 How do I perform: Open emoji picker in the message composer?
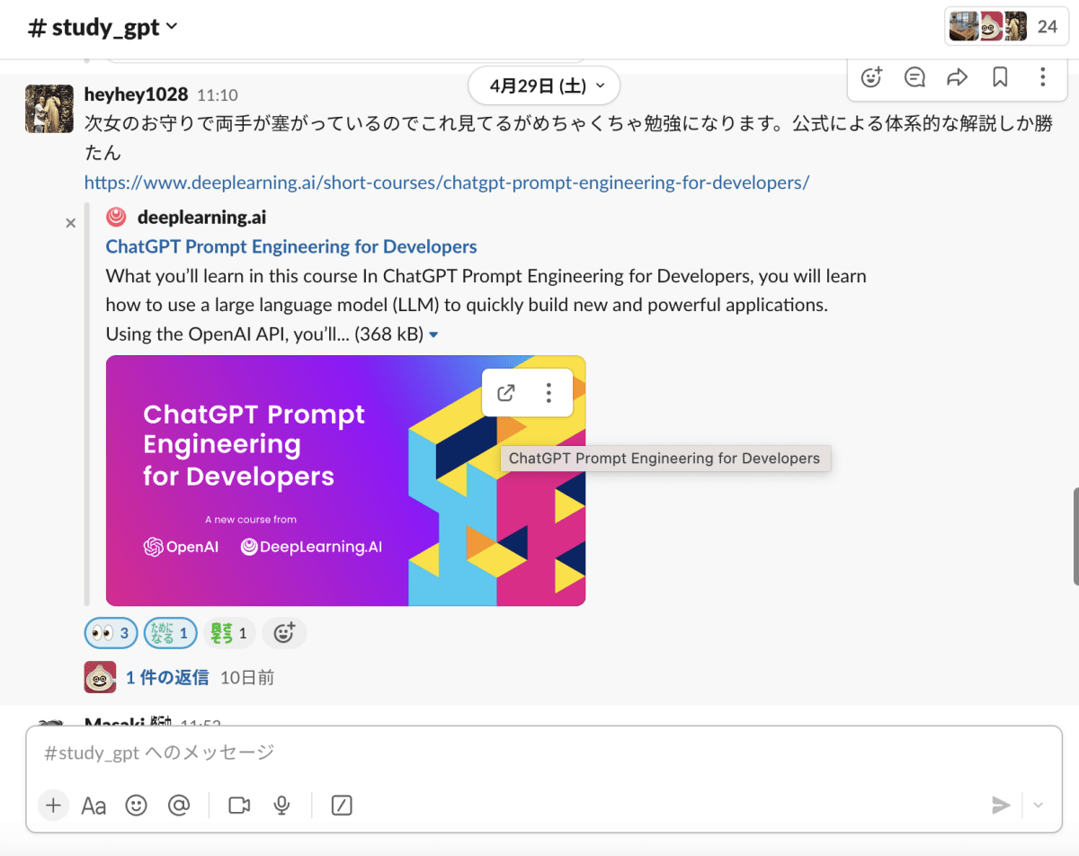[136, 805]
